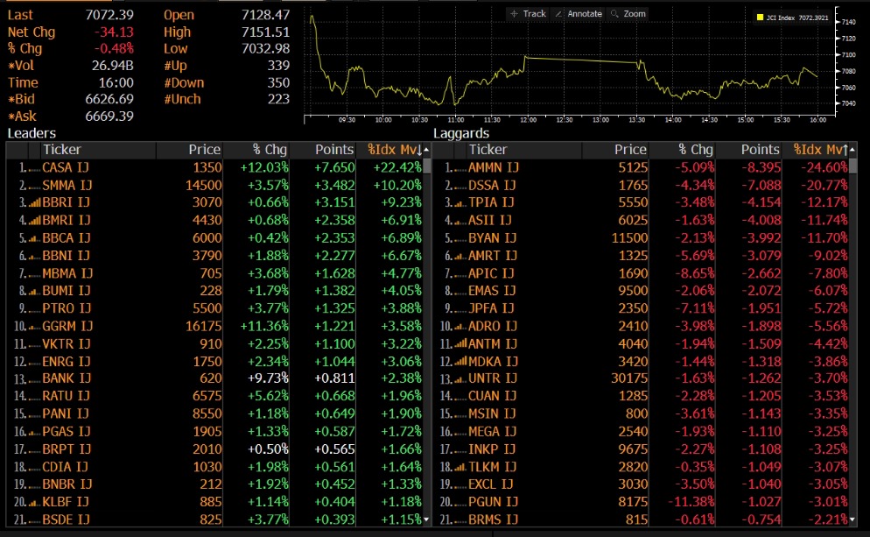Click the volume bars icon beside TLKM IJ

pyautogui.click(x=459, y=467)
